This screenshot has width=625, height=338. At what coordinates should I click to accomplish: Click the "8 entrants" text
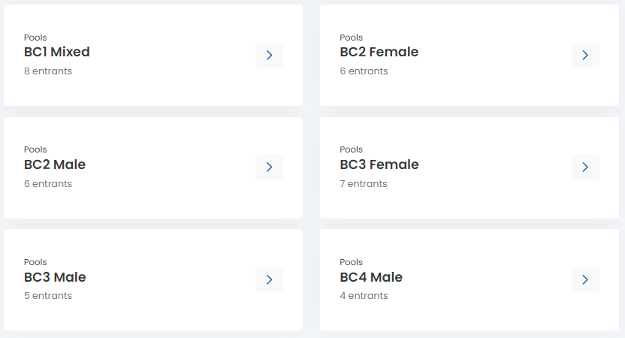click(x=48, y=71)
